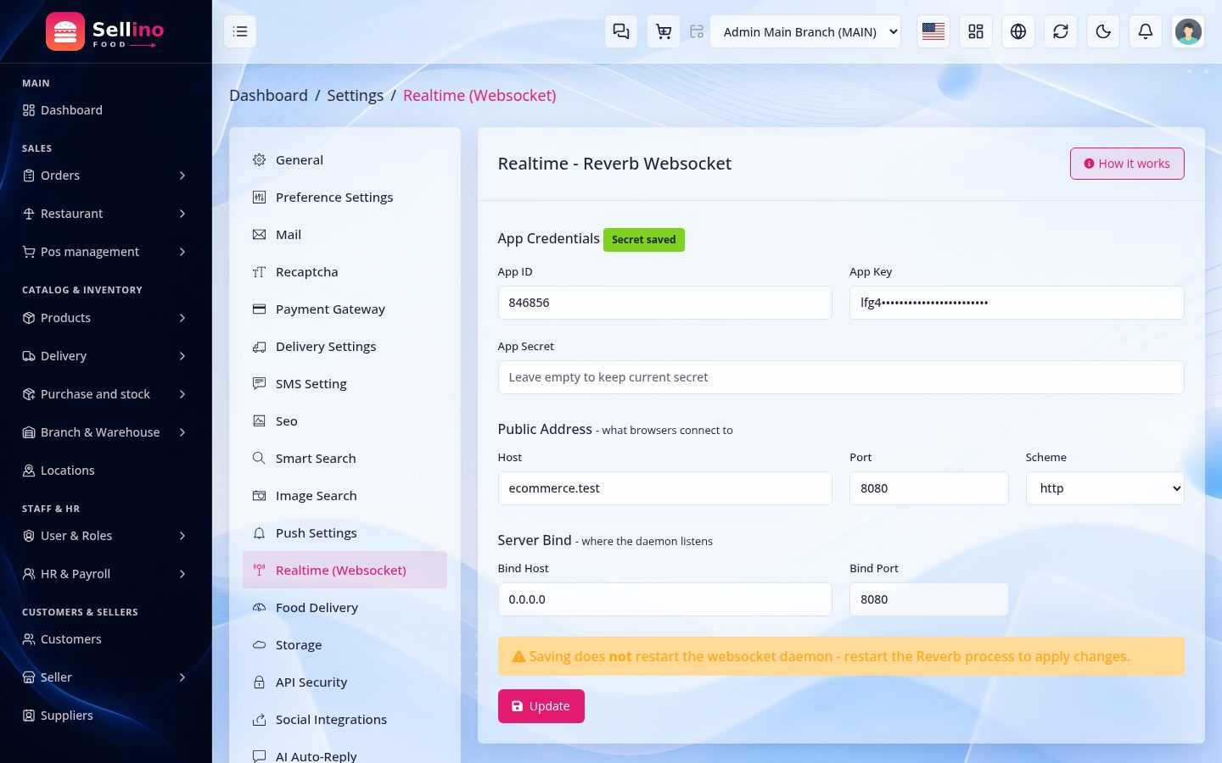The image size is (1222, 763).
Task: Expand the Restaurant sidebar menu
Action: (105, 214)
